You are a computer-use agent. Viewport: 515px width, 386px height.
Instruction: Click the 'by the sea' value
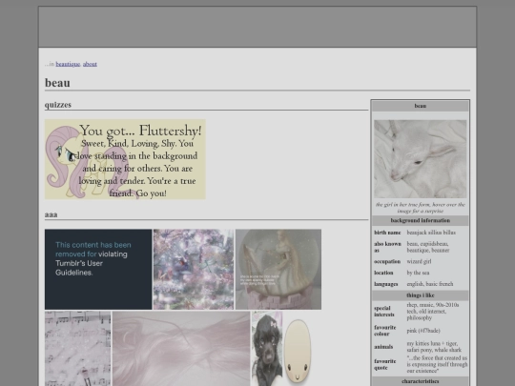[x=418, y=273]
